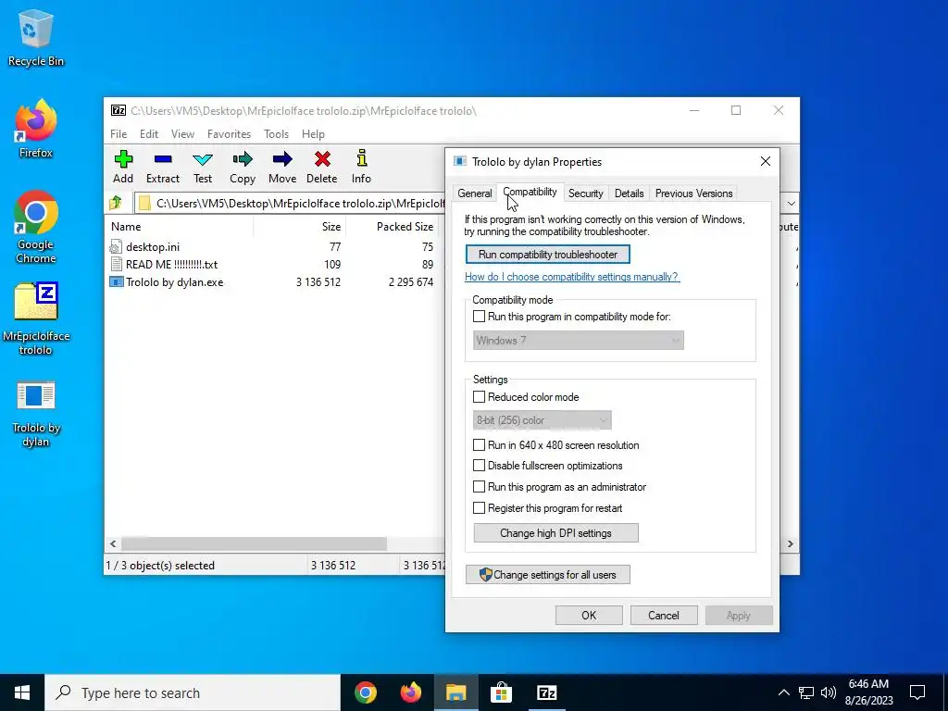Confirm the dialog with OK
The image size is (948, 711).
point(589,616)
